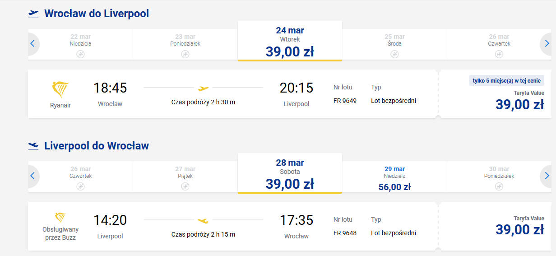Click the 23 mar Poniedziałek date cell
This screenshot has width=556, height=256.
[185, 44]
